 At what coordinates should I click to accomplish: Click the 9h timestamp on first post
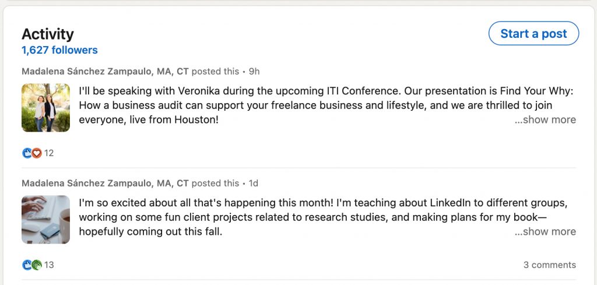pos(254,72)
